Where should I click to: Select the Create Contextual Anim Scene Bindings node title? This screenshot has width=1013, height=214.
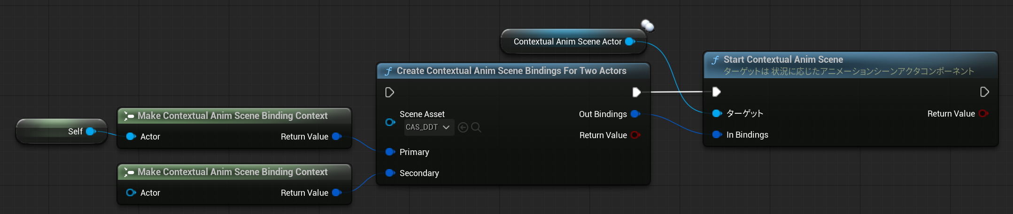[x=511, y=71]
